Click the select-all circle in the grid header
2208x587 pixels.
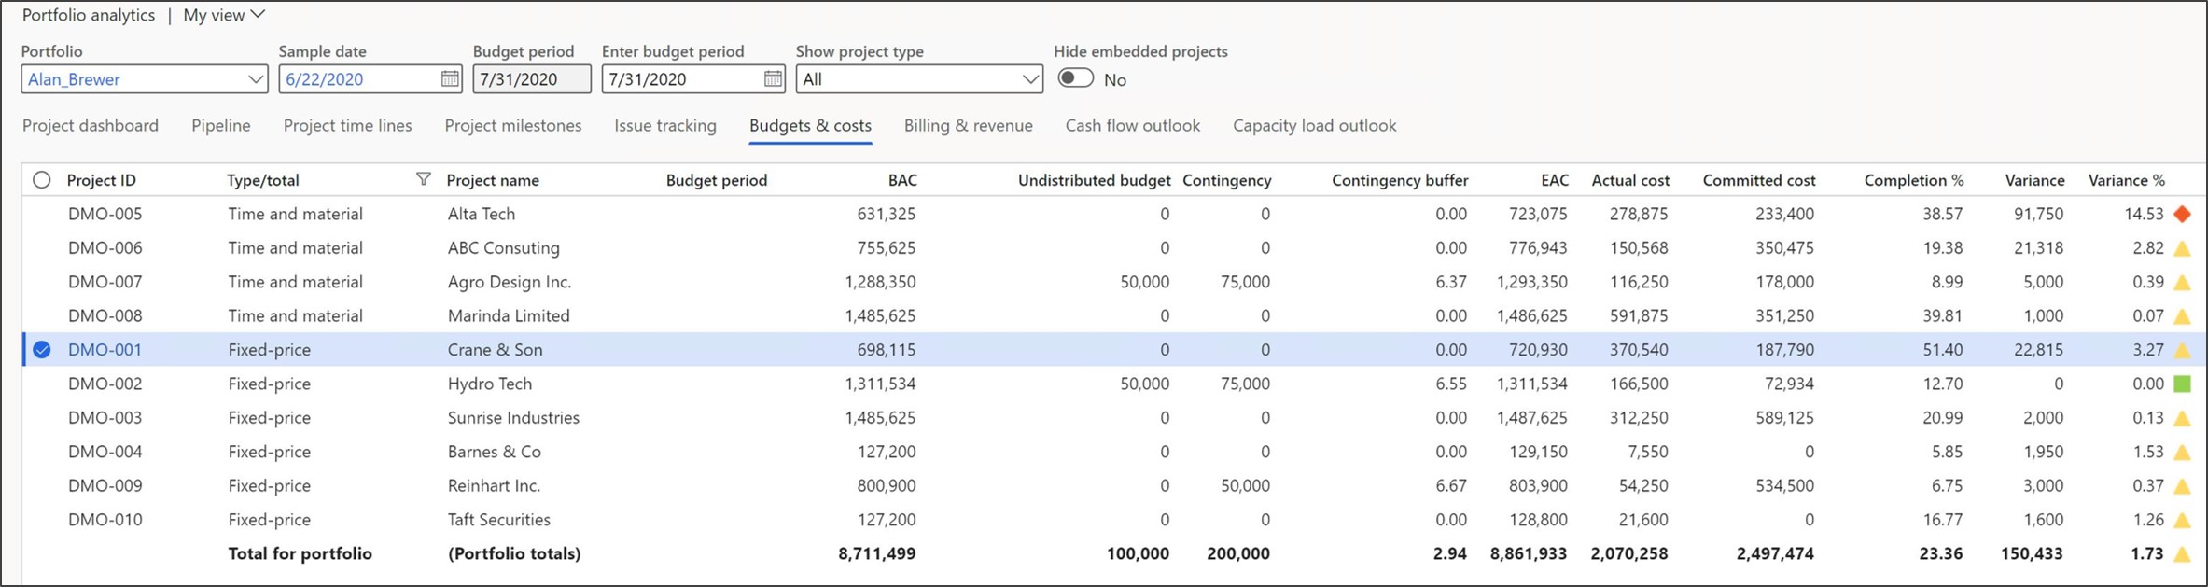coord(42,180)
